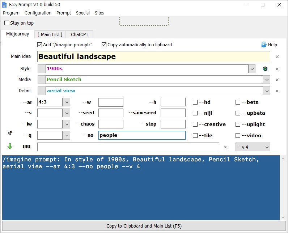
Task: Click the Media field showing Pencil Sketch
Action: point(154,80)
